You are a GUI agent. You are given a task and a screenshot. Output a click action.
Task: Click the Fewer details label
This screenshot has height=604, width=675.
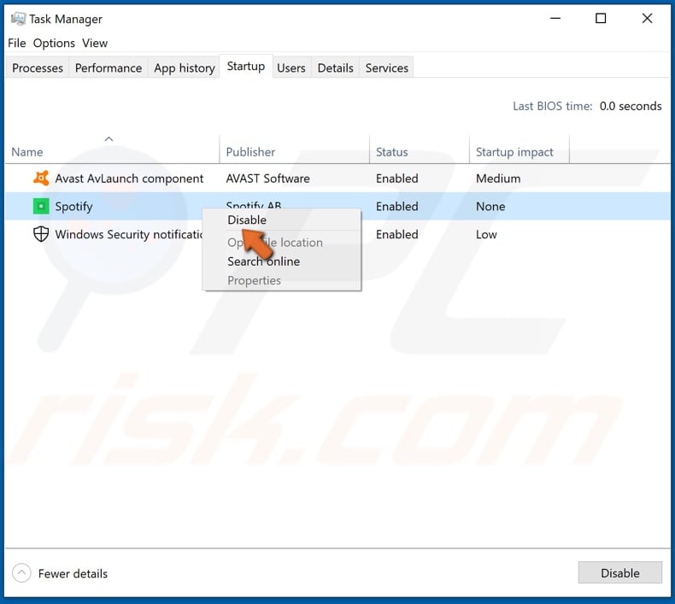pos(73,573)
